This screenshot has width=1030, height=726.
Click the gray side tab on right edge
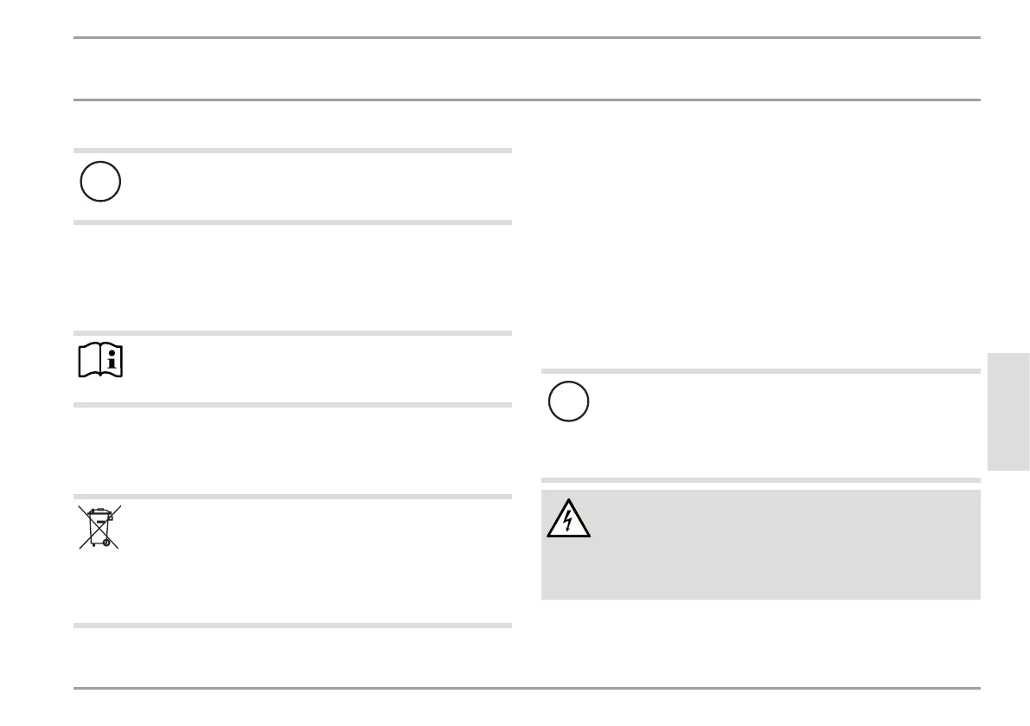(x=1008, y=412)
